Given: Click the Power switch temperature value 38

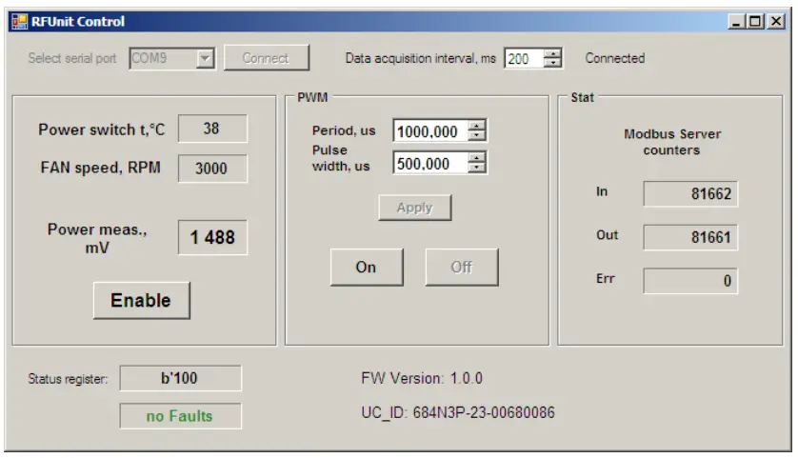Looking at the screenshot, I should pyautogui.click(x=212, y=129).
